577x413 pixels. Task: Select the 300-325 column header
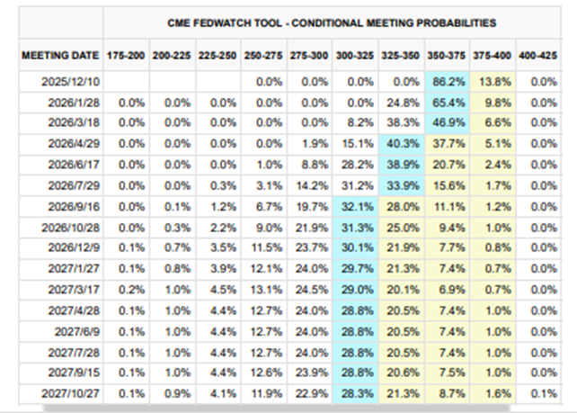pyautogui.click(x=351, y=55)
